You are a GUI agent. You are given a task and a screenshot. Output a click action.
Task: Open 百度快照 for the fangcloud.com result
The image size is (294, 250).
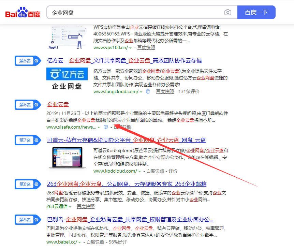[165, 91]
